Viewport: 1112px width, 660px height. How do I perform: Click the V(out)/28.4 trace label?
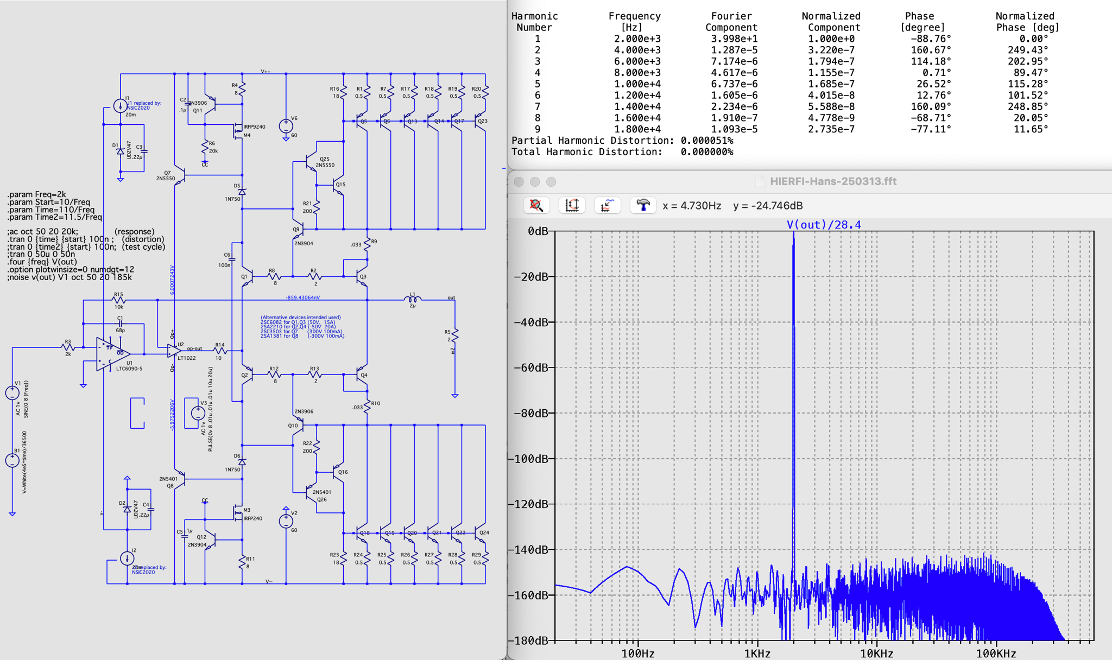click(x=824, y=225)
